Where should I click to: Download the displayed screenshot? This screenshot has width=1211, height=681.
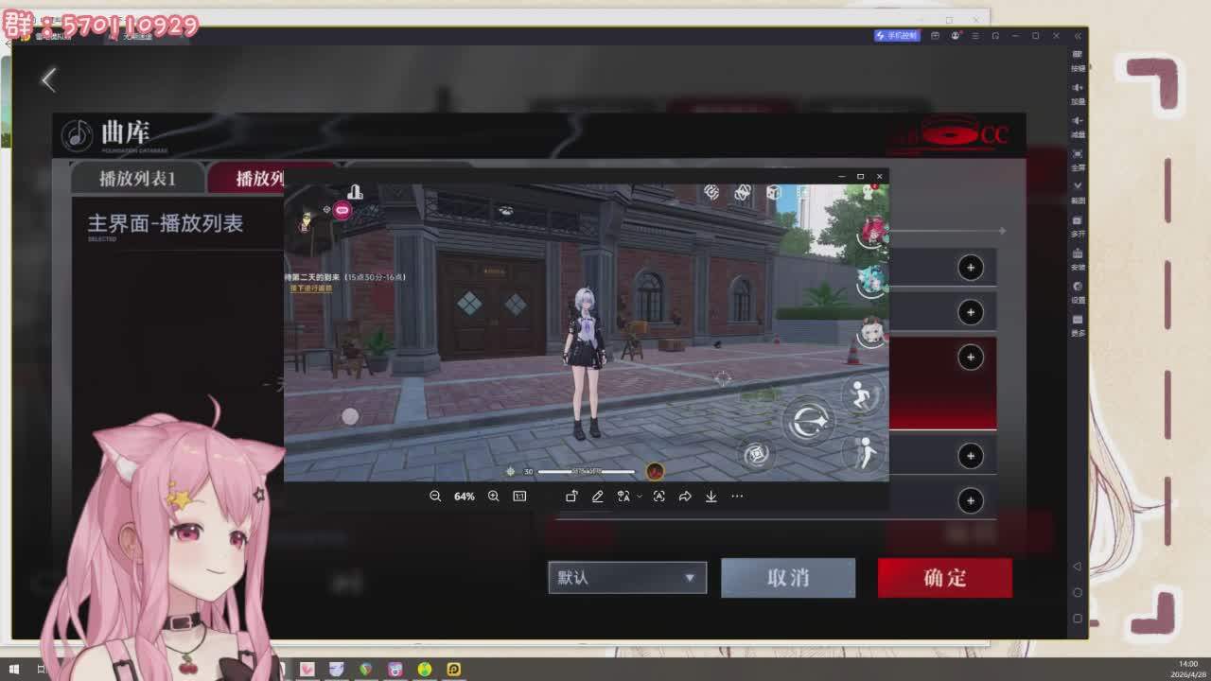pyautogui.click(x=711, y=496)
